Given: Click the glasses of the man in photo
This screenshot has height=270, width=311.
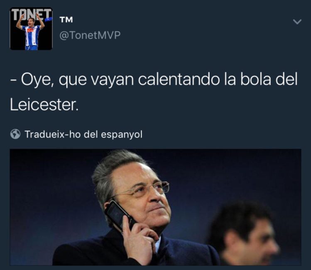Looking at the screenshot, I should 142,189.
